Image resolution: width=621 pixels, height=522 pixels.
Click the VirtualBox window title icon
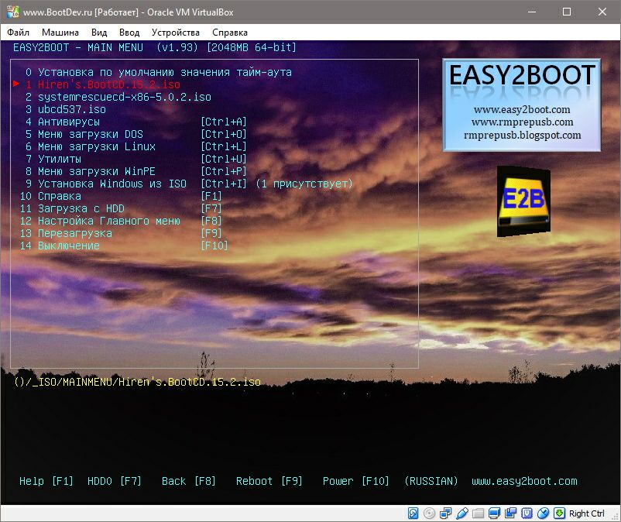click(x=12, y=12)
